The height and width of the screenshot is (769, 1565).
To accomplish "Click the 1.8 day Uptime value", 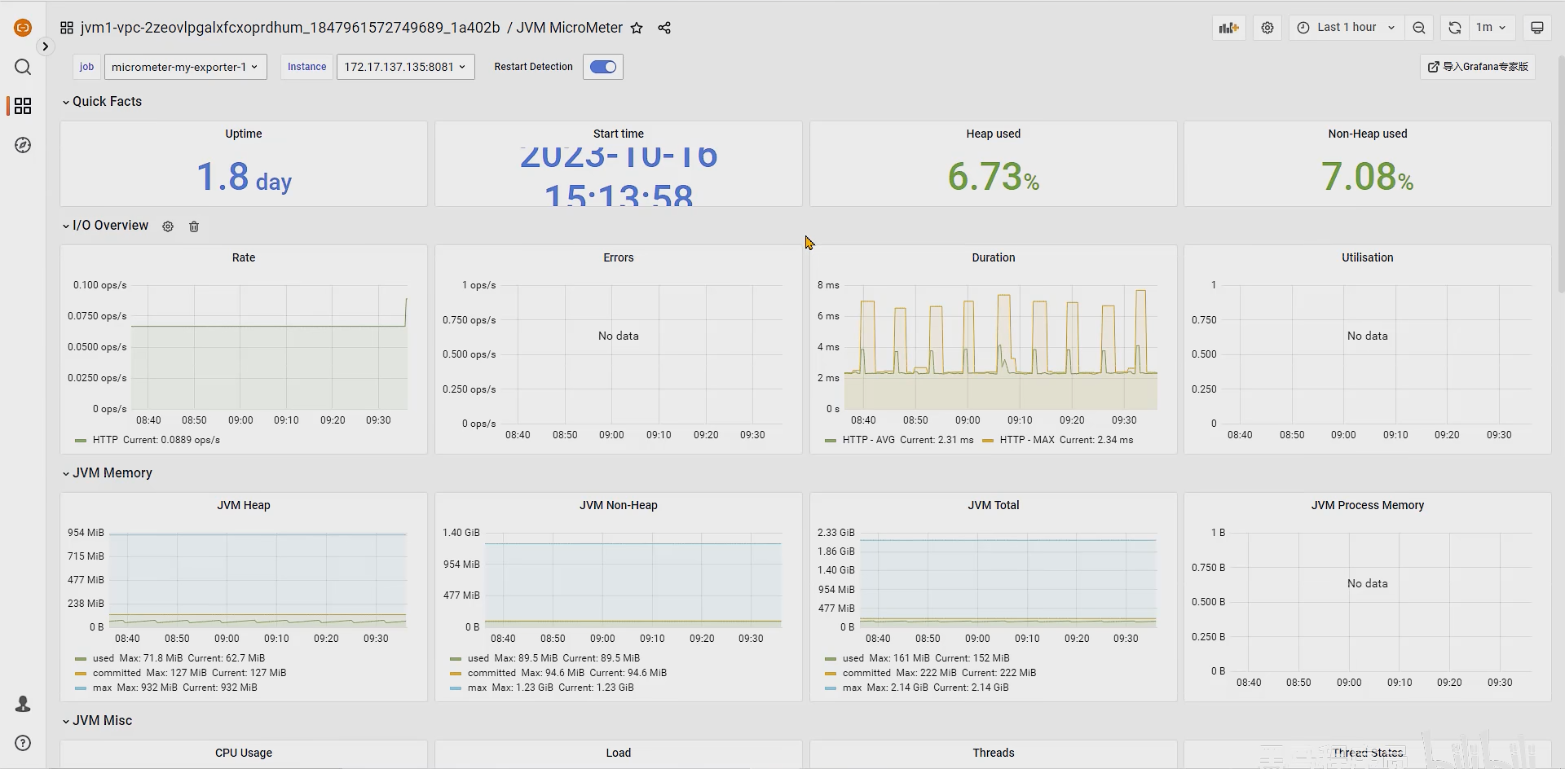I will (x=244, y=177).
